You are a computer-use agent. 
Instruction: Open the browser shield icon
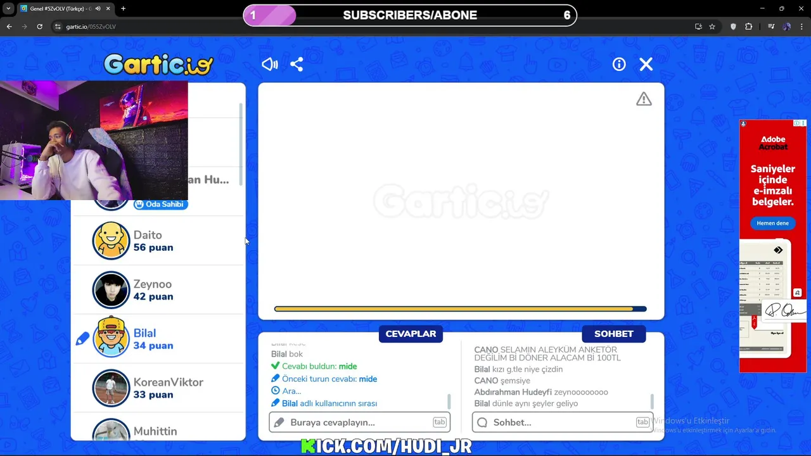[x=733, y=27]
